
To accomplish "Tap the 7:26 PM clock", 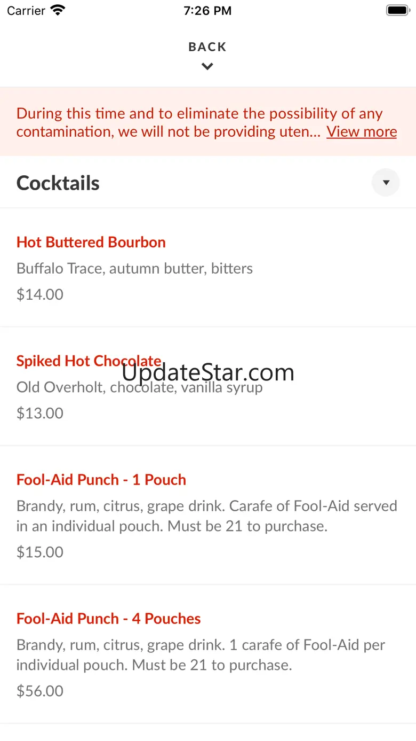I will 207,11.
